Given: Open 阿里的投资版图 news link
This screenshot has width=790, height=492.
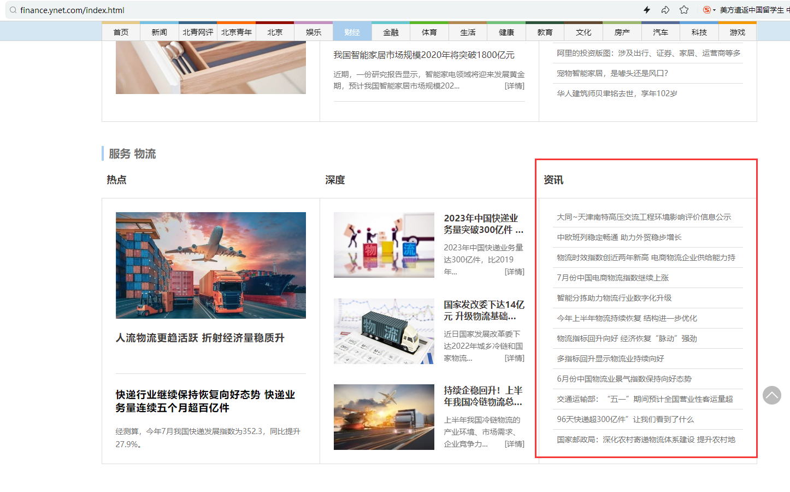Looking at the screenshot, I should click(648, 53).
